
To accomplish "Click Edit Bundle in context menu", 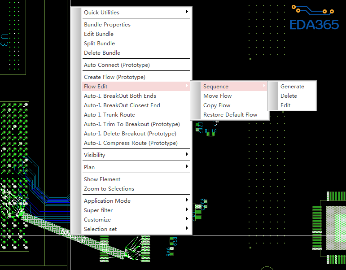I will click(99, 34).
